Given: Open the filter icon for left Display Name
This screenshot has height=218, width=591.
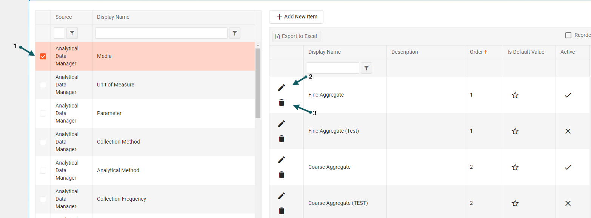Looking at the screenshot, I should pyautogui.click(x=235, y=33).
